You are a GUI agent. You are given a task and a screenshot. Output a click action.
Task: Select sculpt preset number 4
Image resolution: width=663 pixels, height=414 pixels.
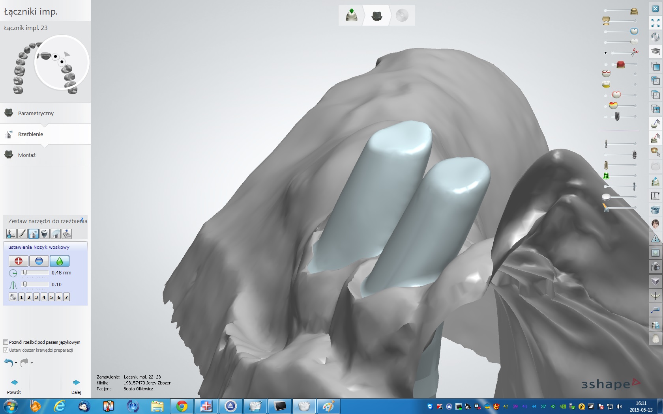(44, 297)
